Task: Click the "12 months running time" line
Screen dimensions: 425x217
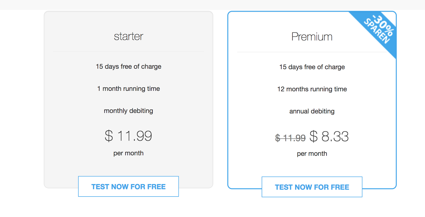Action: (312, 89)
